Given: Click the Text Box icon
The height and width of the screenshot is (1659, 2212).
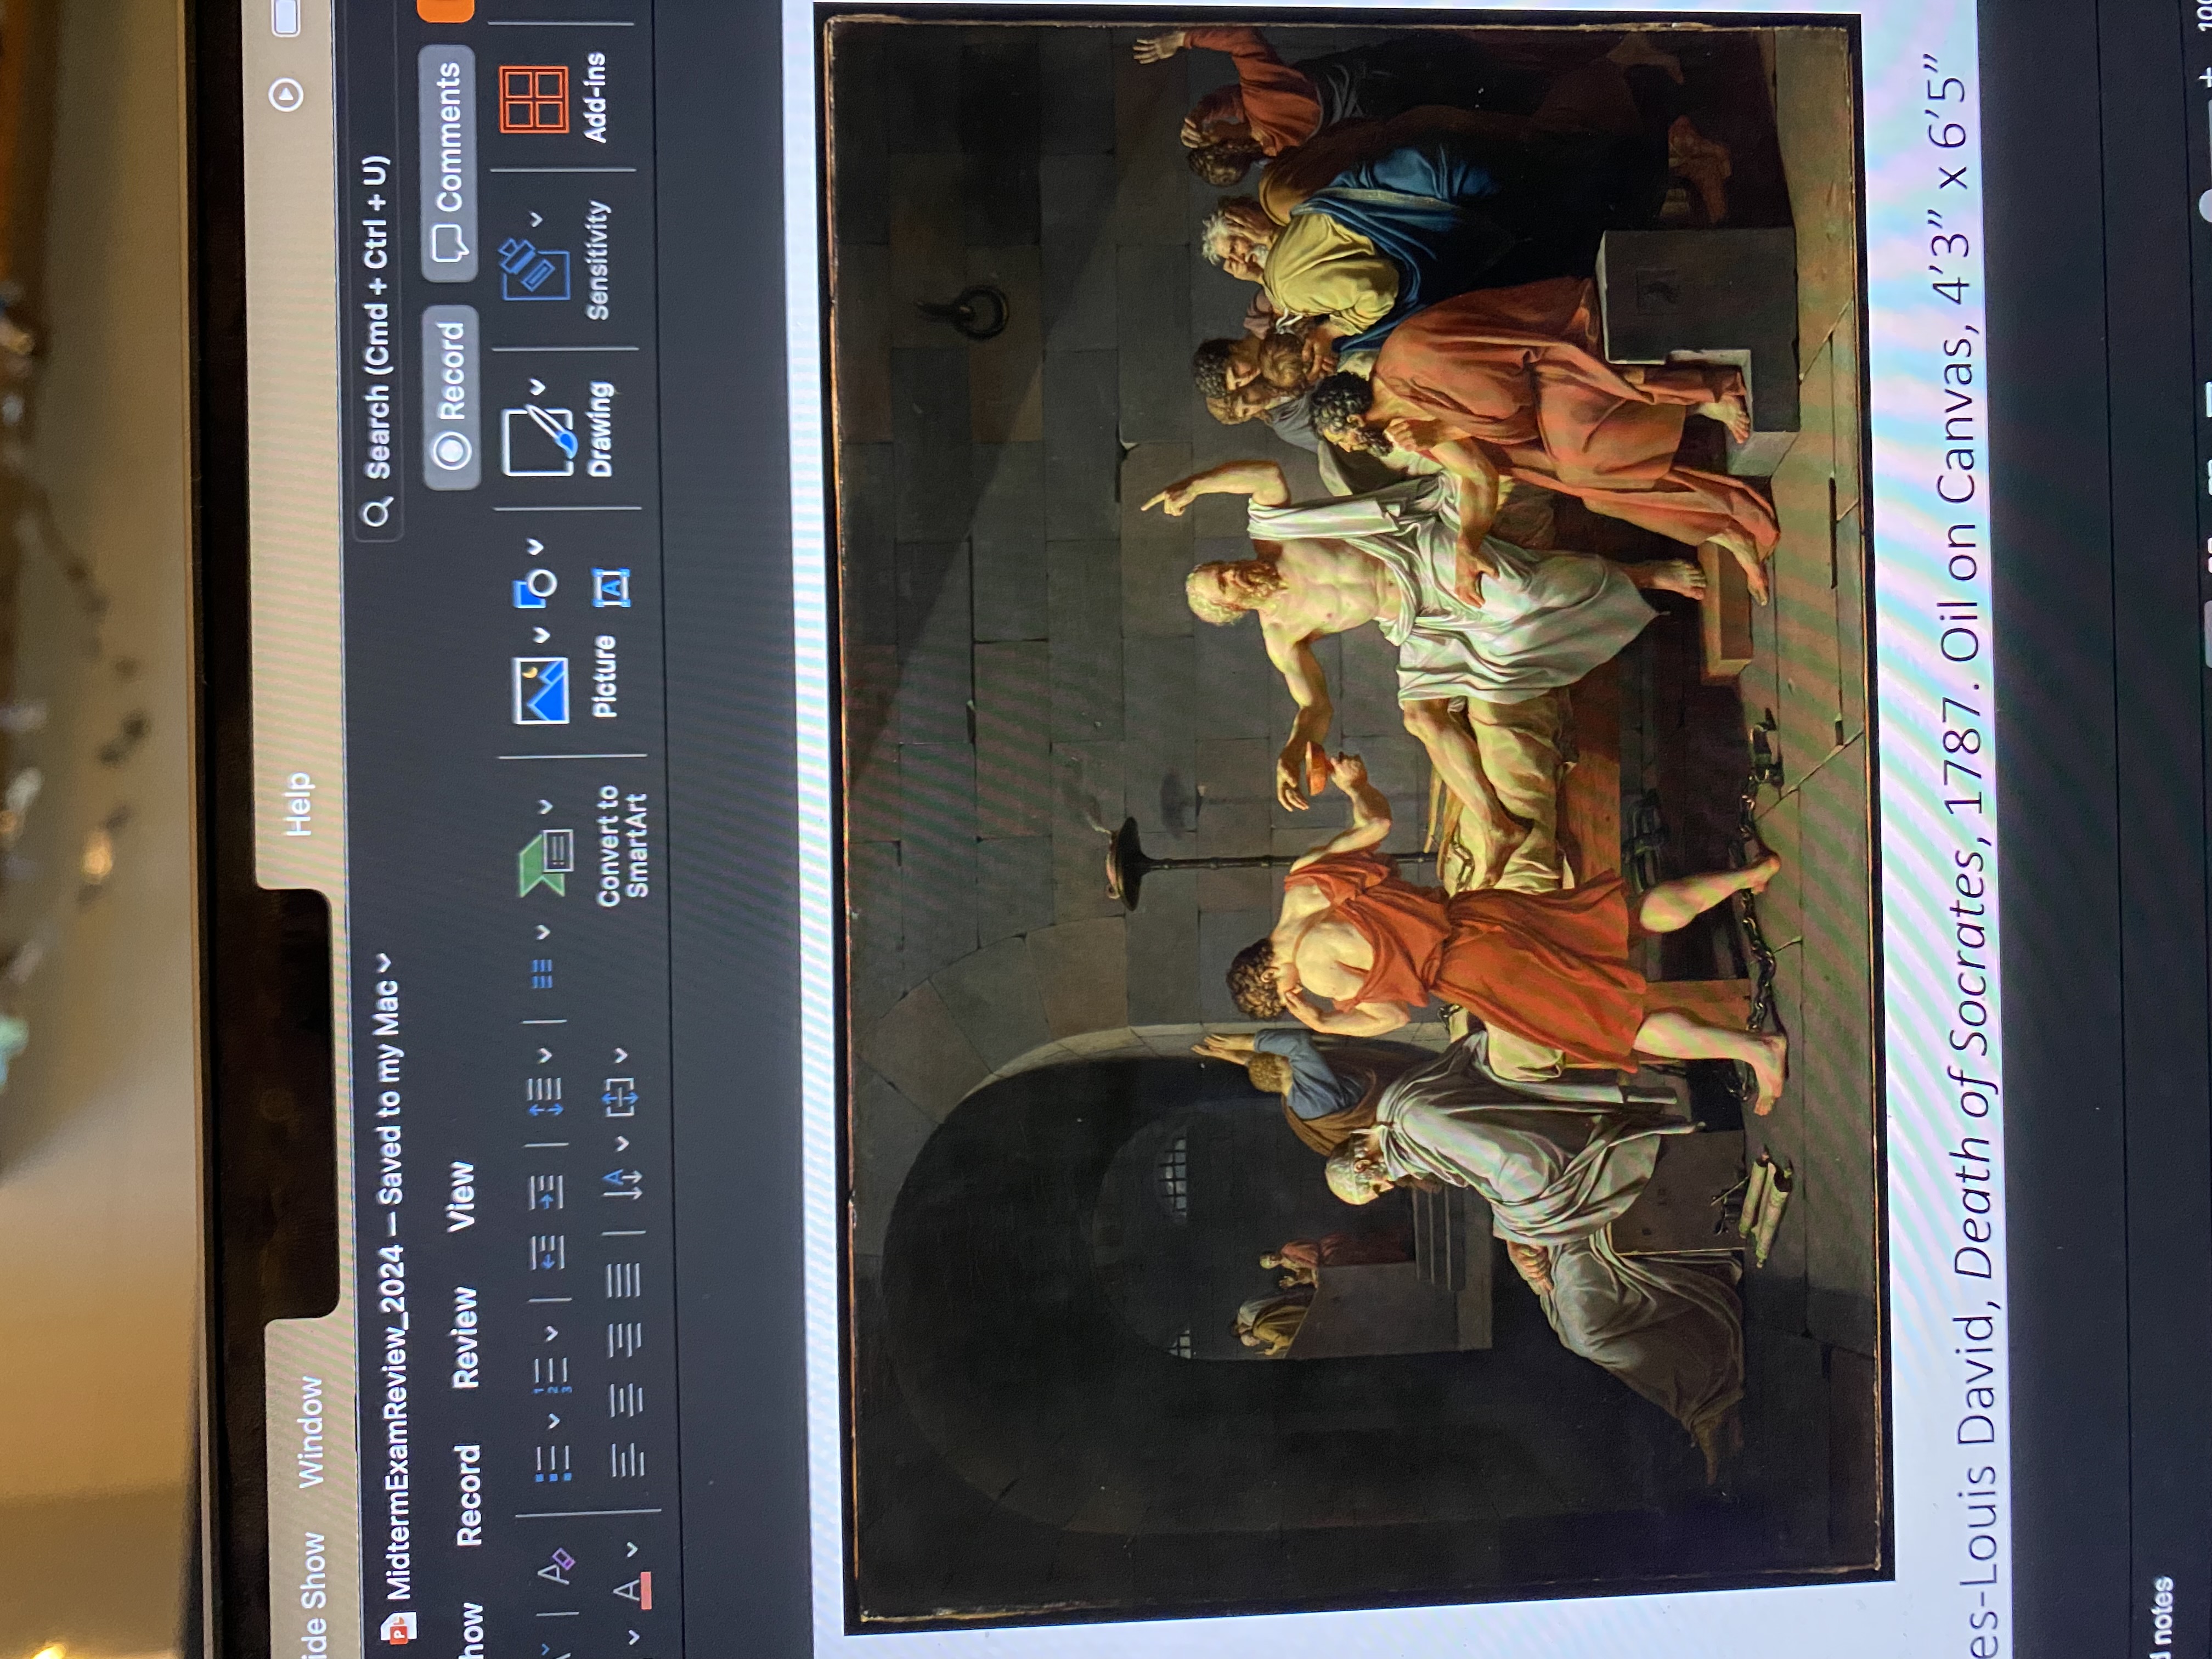Looking at the screenshot, I should pyautogui.click(x=612, y=587).
